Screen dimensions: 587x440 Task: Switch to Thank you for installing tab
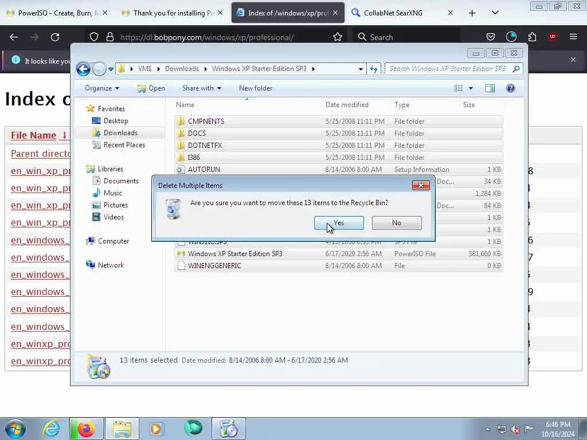(x=172, y=13)
